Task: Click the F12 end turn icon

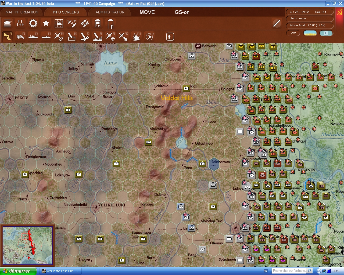Action: 149,37
